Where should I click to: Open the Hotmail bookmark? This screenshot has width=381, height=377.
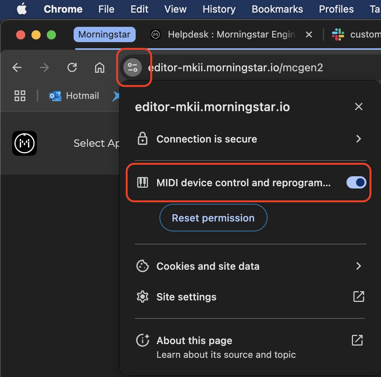74,96
